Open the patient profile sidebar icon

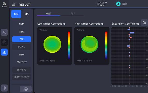coord(4,32)
